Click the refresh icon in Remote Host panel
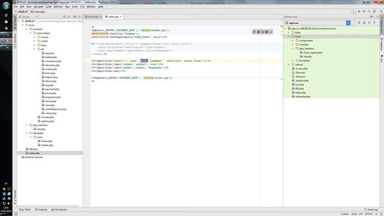Viewport: 384px width, 216px height. 364,23
